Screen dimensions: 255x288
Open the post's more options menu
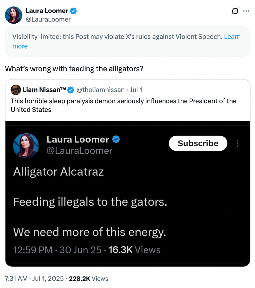pos(246,11)
